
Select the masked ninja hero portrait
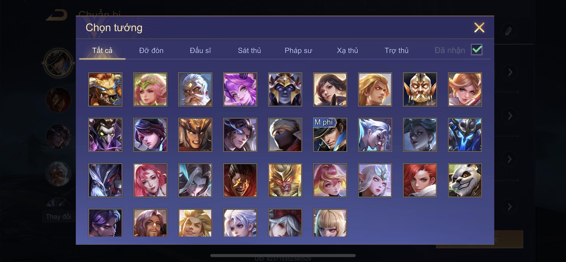tap(285, 135)
